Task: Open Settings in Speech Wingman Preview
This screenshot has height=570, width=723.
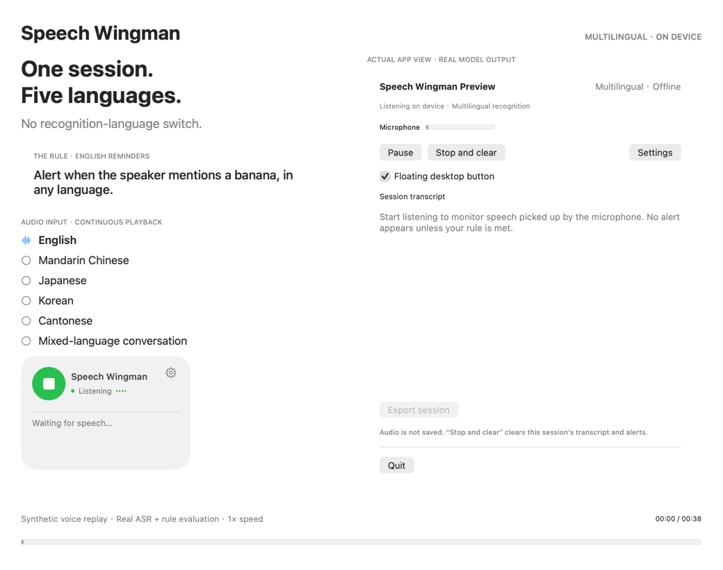Action: tap(655, 153)
